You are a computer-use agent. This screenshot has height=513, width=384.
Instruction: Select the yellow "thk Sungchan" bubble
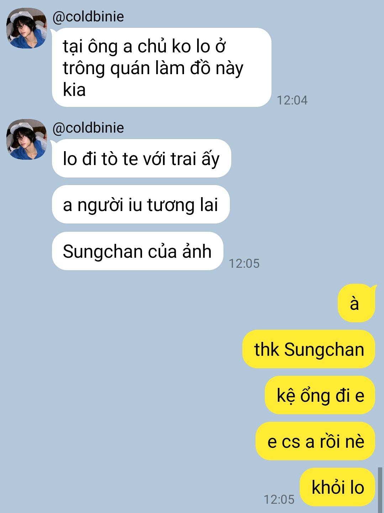tap(309, 349)
